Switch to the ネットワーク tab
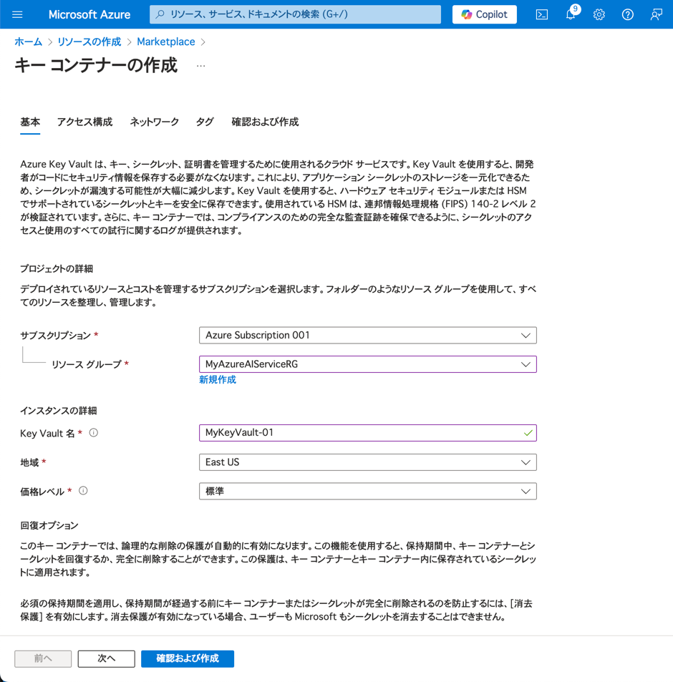This screenshot has width=673, height=682. [x=155, y=122]
